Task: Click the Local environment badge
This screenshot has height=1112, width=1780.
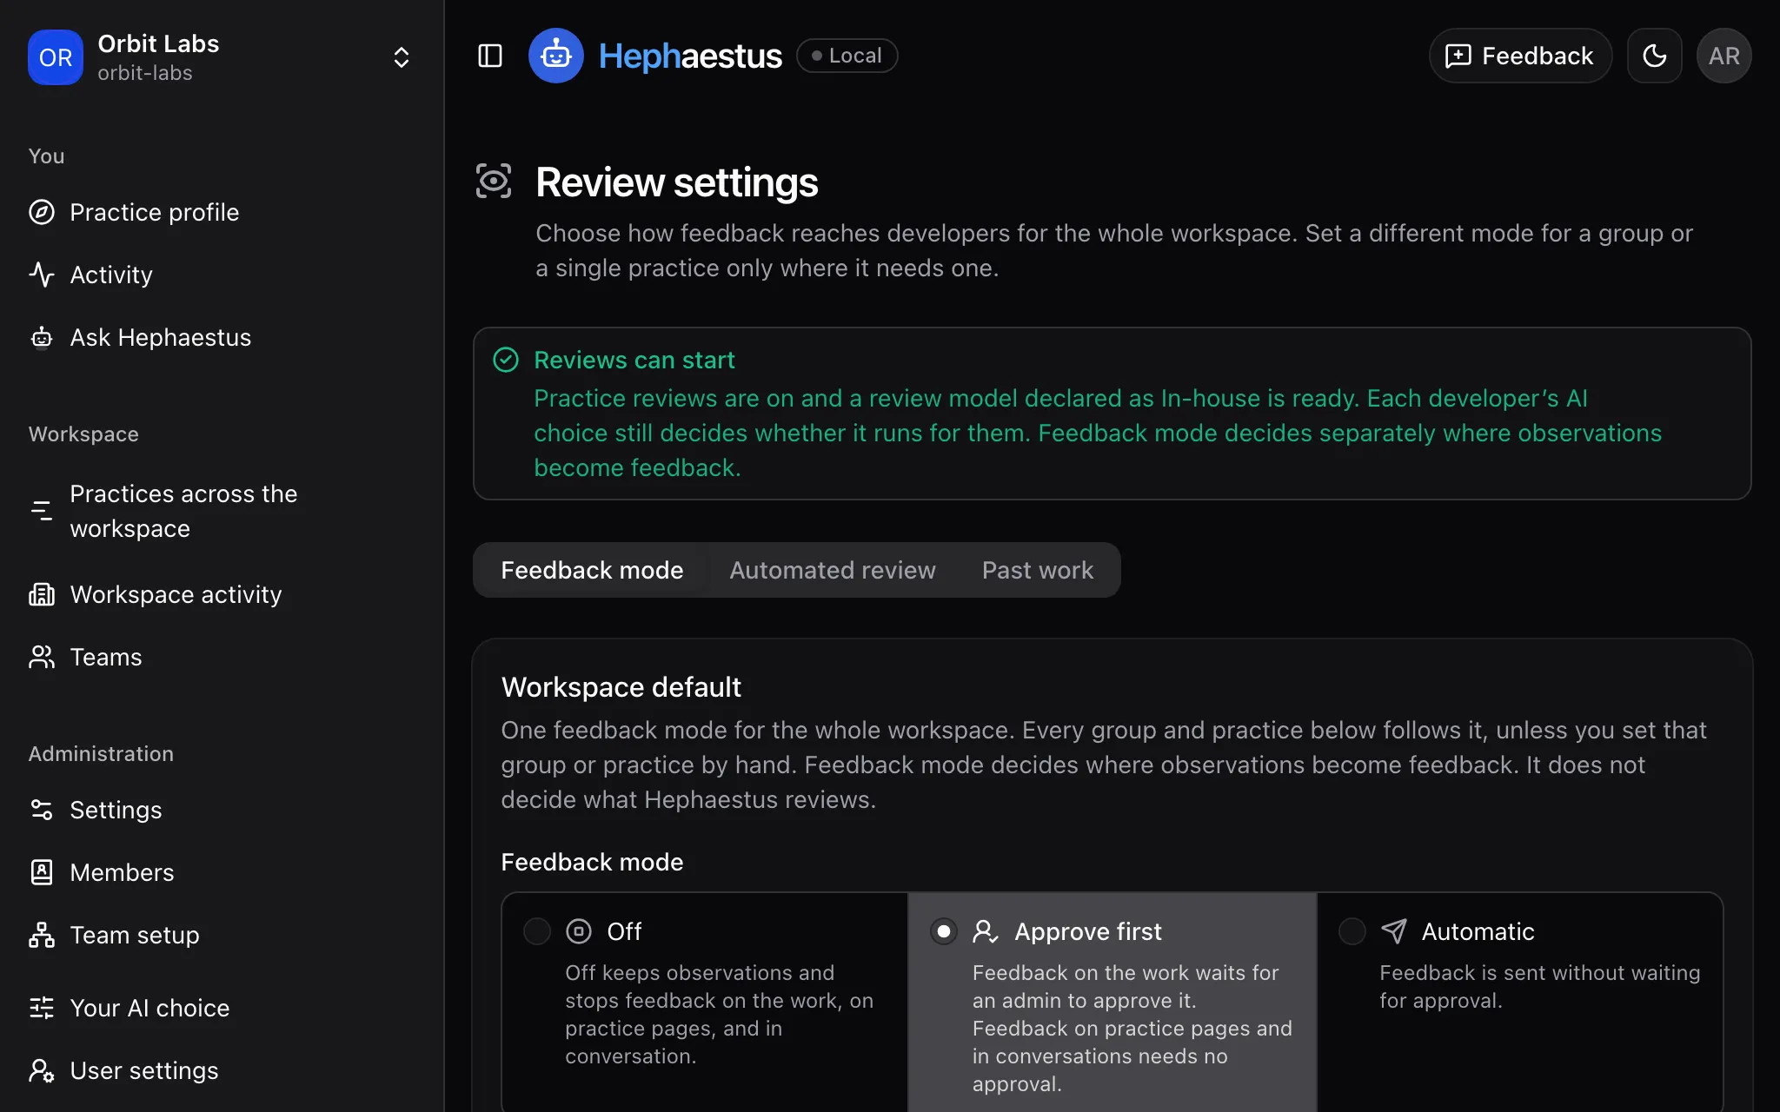Action: click(x=847, y=56)
